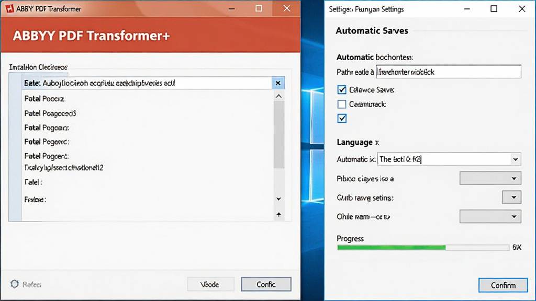Close the Settings window
Screen dimensions: 536x301
[x=522, y=9]
